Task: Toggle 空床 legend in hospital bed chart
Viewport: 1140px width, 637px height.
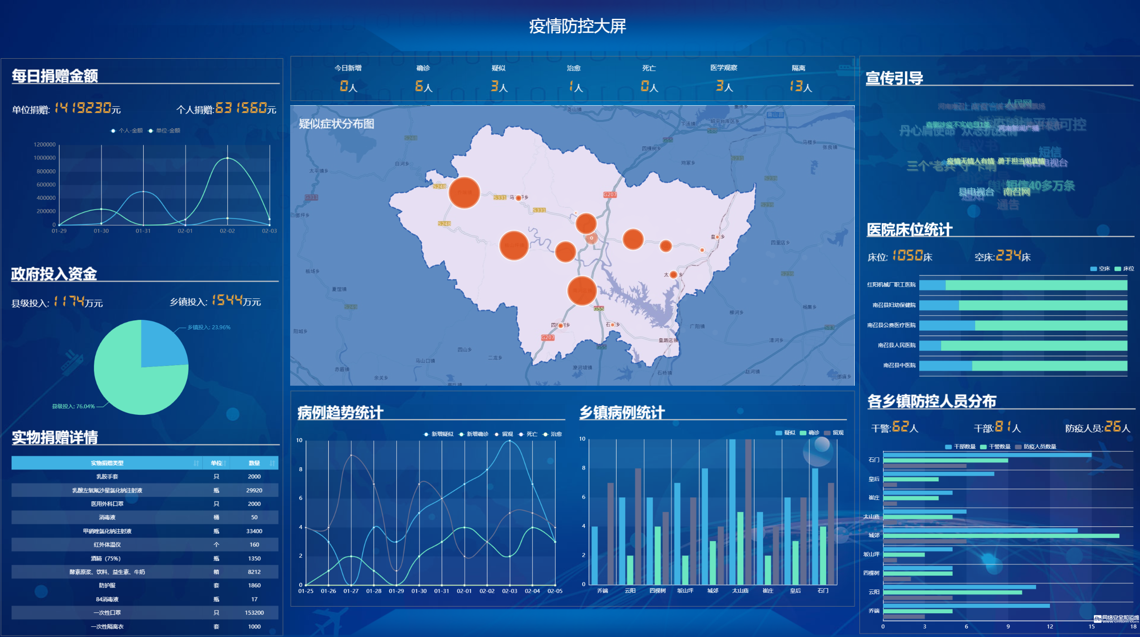Action: (x=1100, y=269)
